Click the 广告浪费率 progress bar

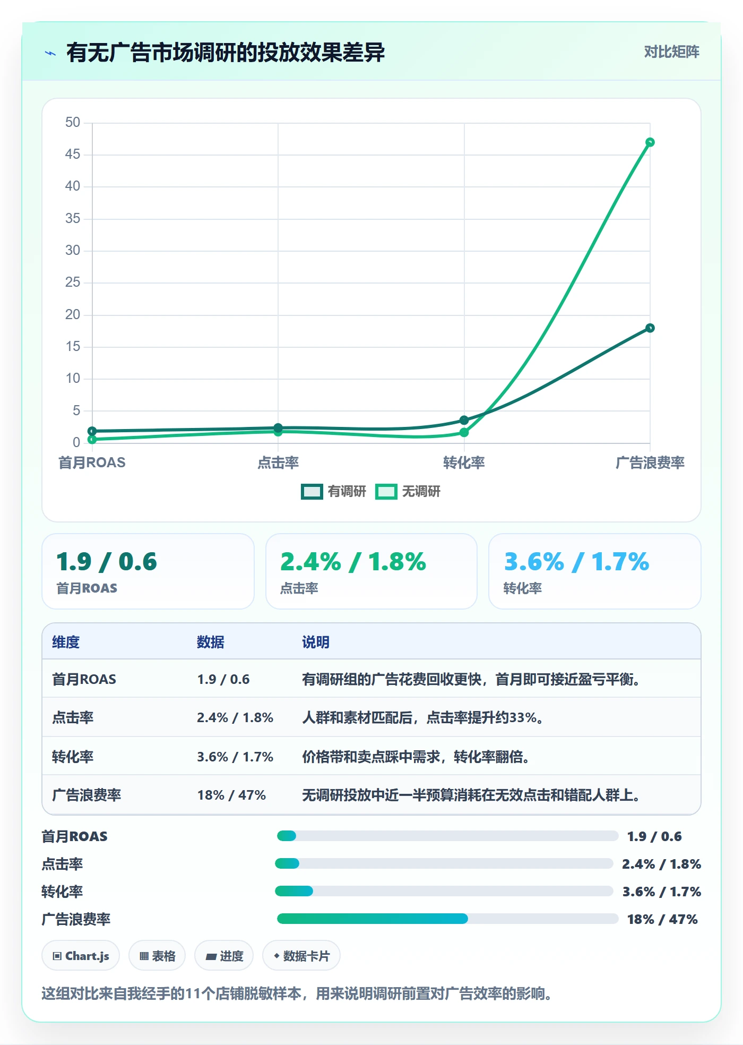point(447,919)
